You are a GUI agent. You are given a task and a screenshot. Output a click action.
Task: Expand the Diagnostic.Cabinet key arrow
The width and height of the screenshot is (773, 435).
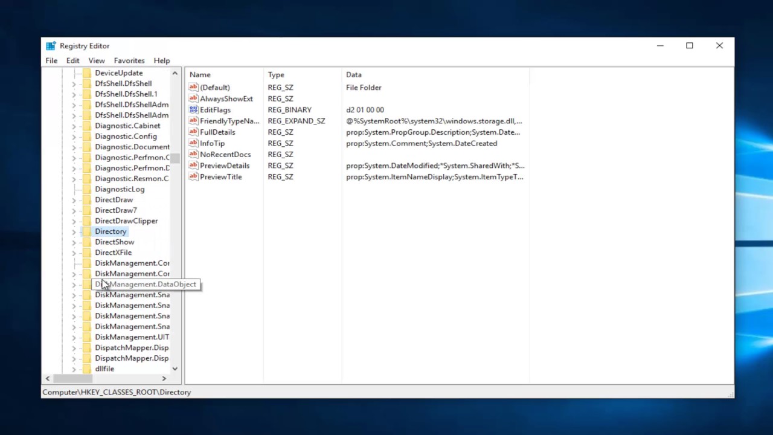tap(74, 126)
